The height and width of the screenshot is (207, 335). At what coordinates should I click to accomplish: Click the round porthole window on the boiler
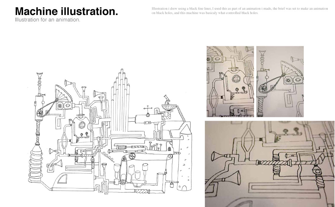pos(82,125)
